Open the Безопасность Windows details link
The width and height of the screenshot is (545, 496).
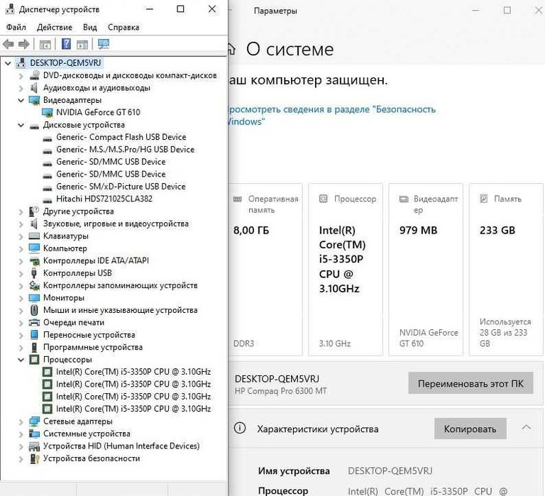331,116
